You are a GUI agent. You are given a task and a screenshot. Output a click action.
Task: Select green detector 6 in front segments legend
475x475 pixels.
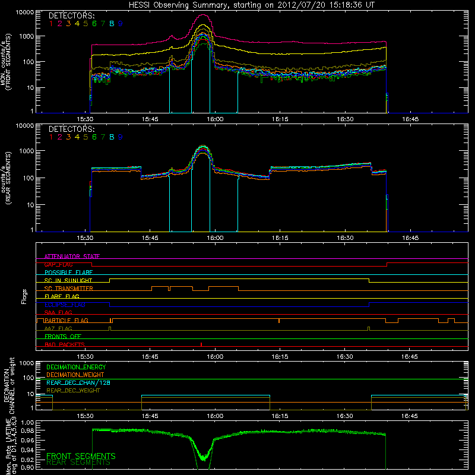(x=94, y=24)
